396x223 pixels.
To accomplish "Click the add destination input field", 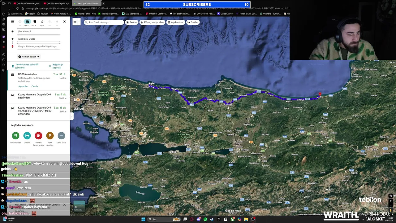I will tap(38, 46).
